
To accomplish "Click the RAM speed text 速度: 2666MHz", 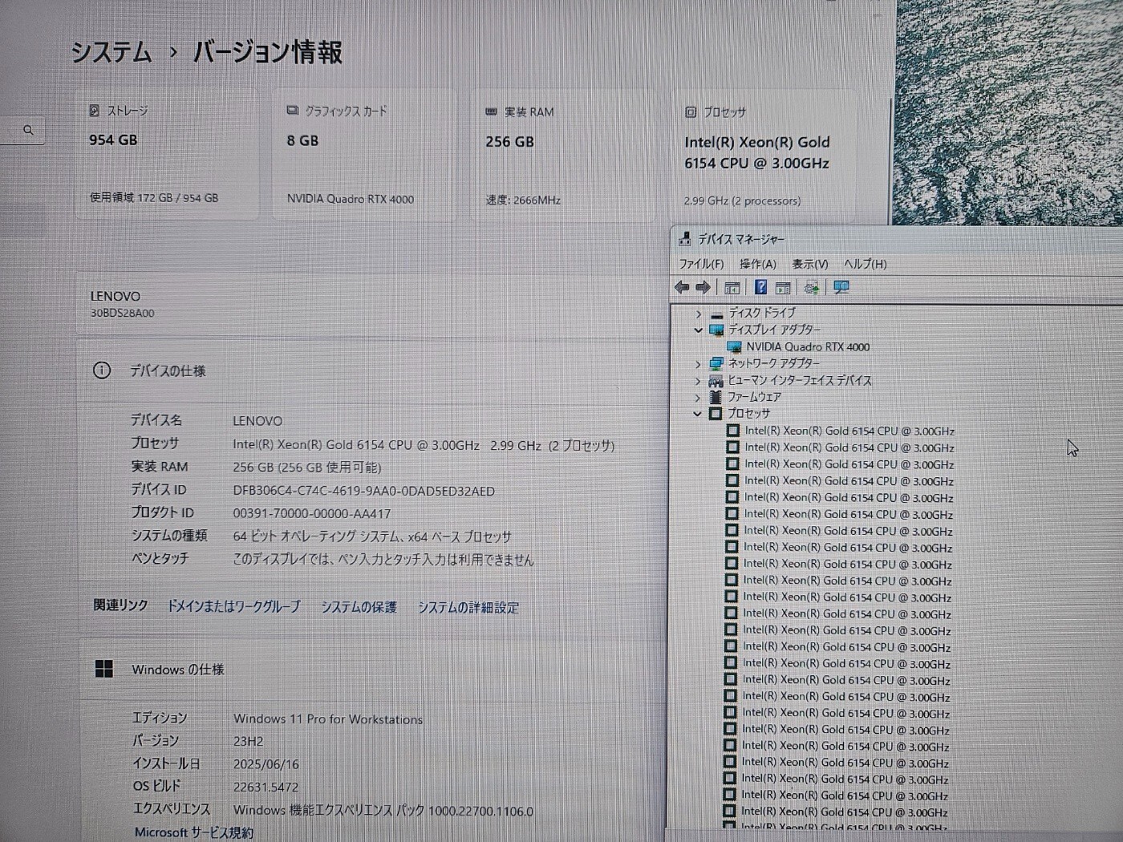I will click(x=523, y=200).
